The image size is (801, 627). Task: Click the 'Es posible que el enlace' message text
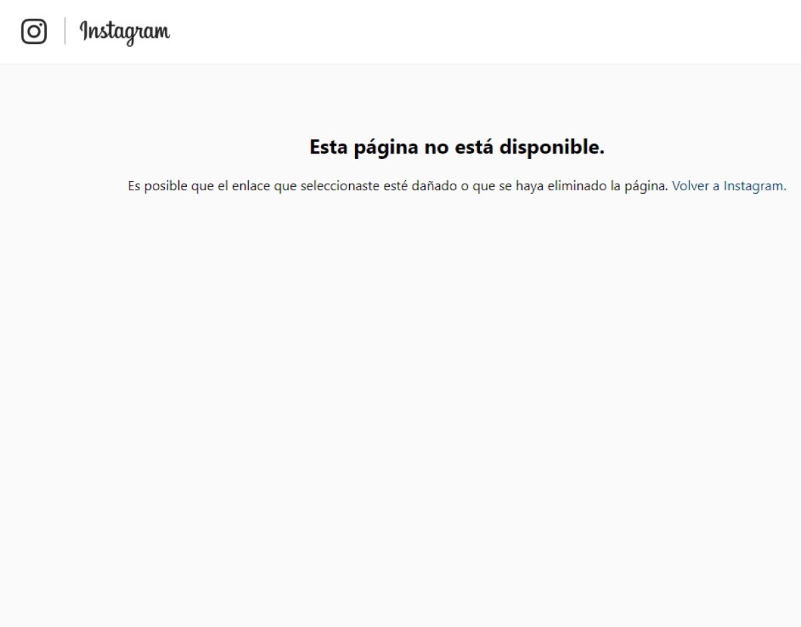pos(398,186)
